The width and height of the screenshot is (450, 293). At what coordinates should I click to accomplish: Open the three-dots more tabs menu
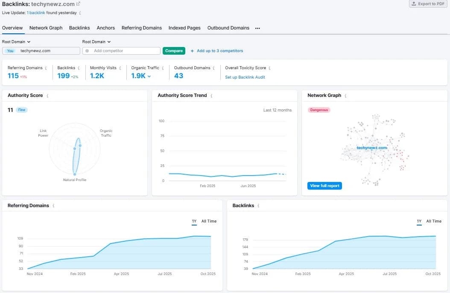coord(257,28)
